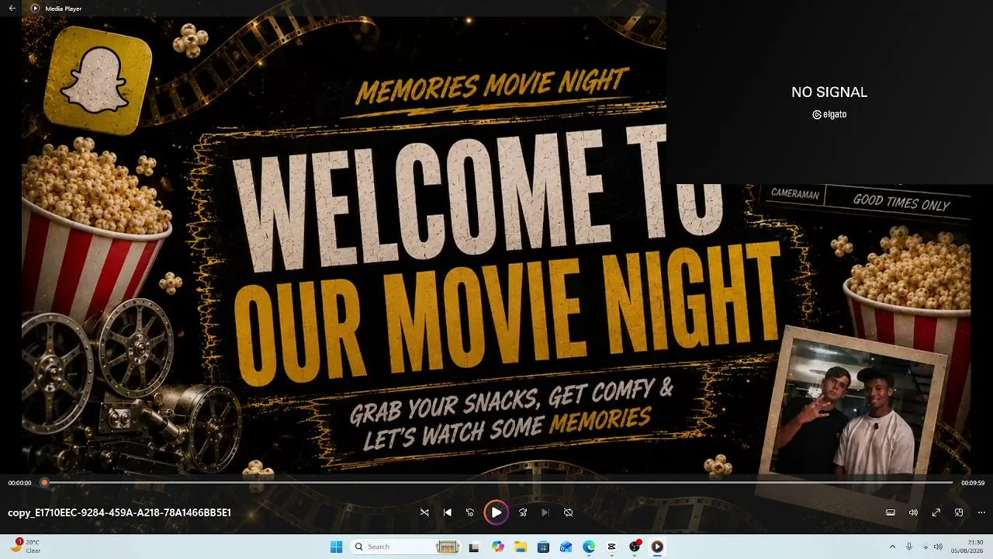Click the total duration 00:09:59
Image resolution: width=993 pixels, height=559 pixels.
click(973, 483)
